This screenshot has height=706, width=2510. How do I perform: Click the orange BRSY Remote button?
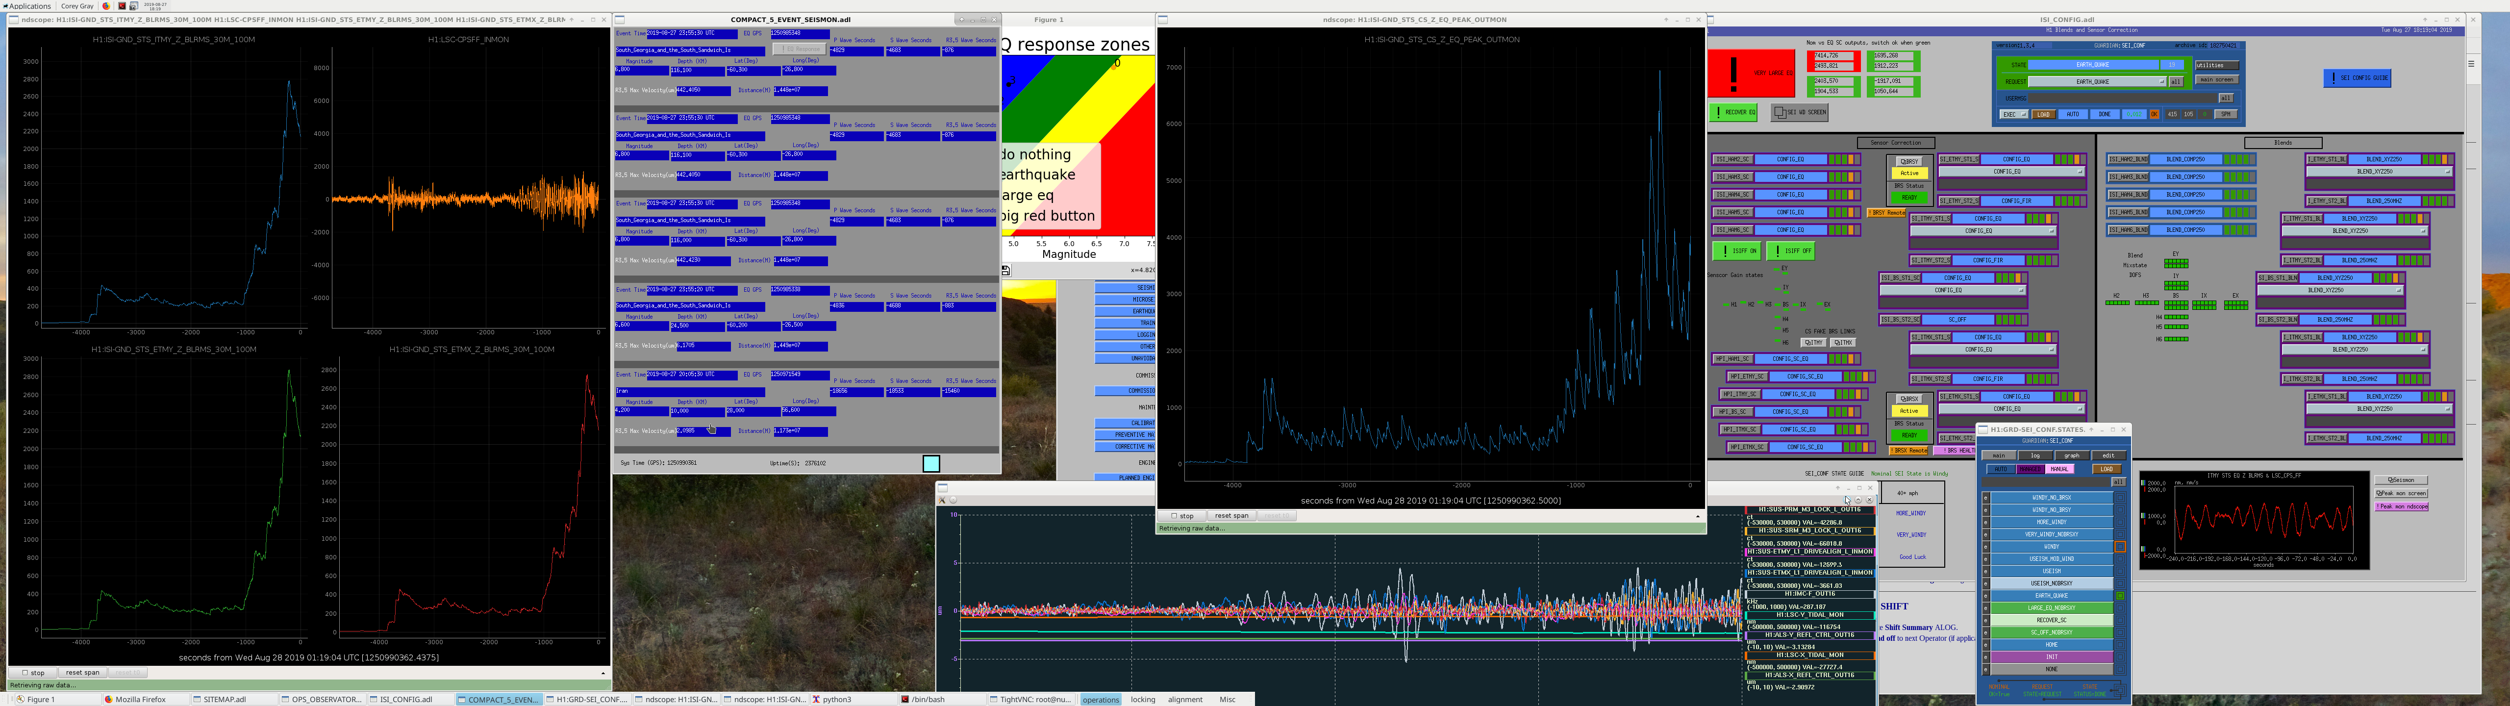tap(1886, 213)
